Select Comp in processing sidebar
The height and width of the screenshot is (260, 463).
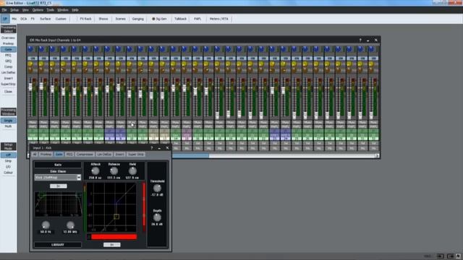(x=8, y=67)
